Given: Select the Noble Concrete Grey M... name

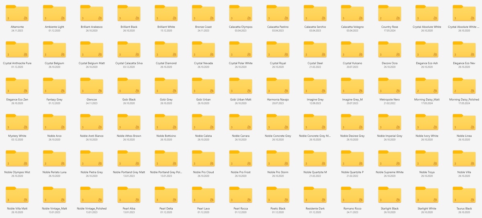Looking at the screenshot, I should (x=315, y=136).
